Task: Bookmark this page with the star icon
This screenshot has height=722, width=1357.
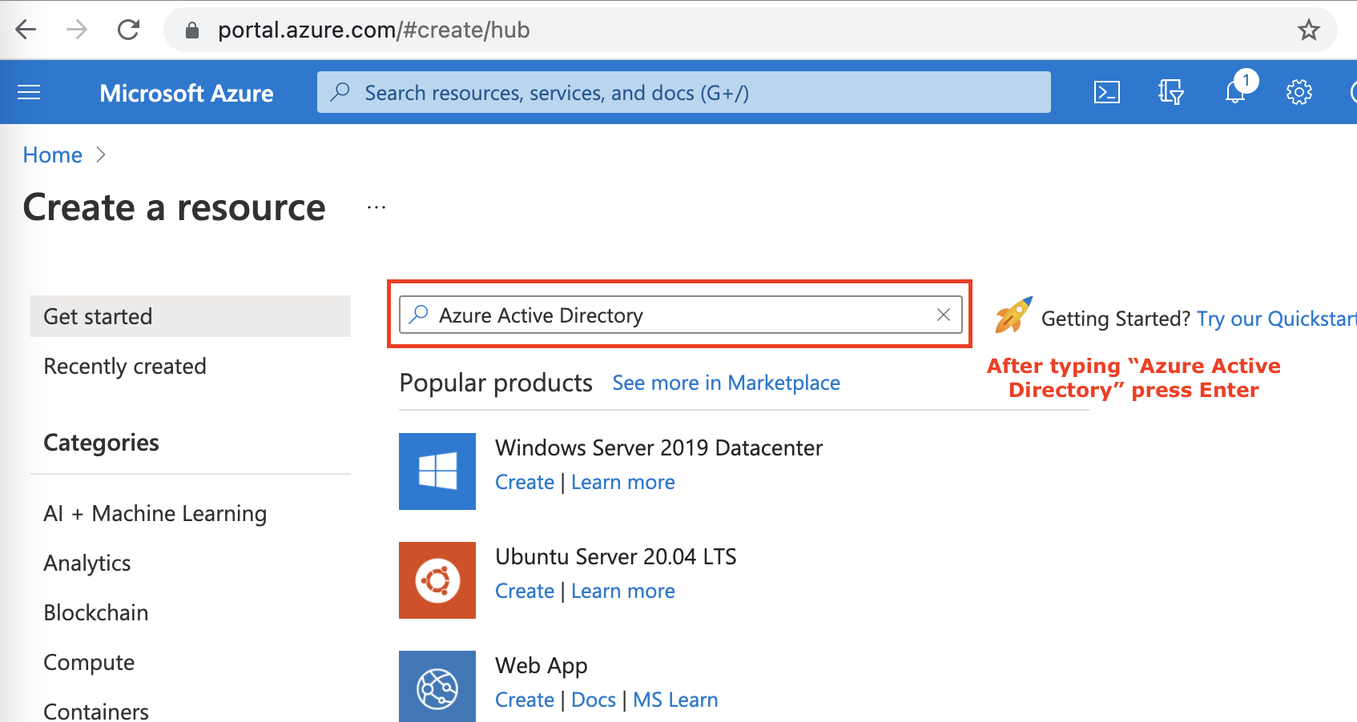Action: pos(1308,30)
